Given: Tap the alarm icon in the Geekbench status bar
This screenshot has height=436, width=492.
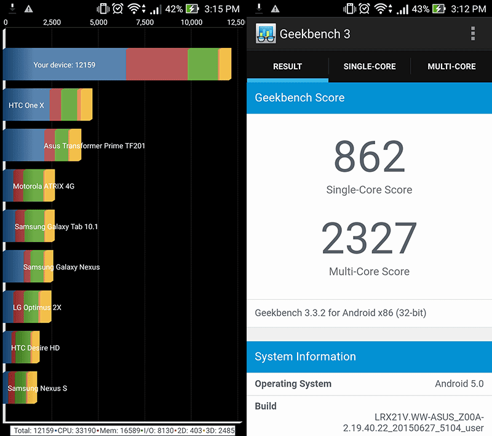Looking at the screenshot, I should 365,9.
